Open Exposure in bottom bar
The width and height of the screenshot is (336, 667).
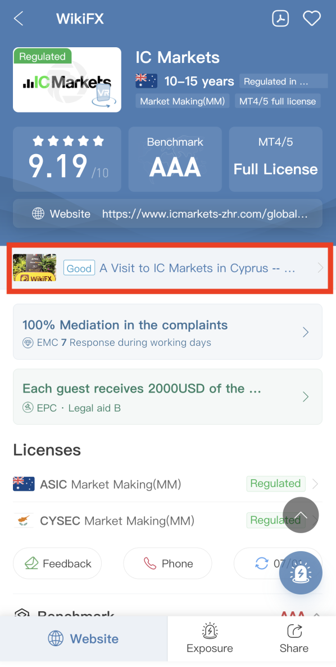pos(210,638)
